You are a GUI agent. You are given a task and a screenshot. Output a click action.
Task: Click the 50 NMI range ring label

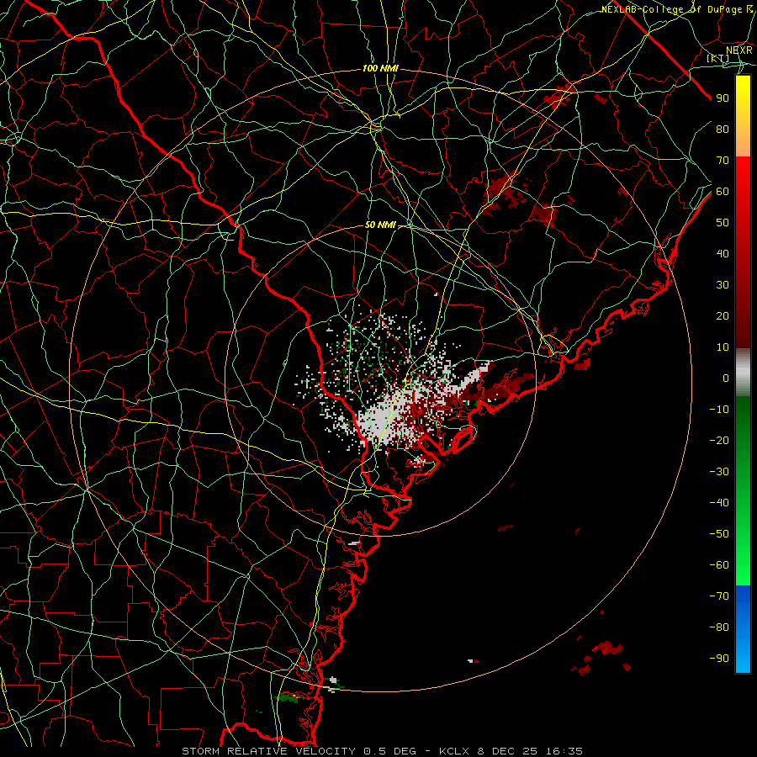coord(380,225)
